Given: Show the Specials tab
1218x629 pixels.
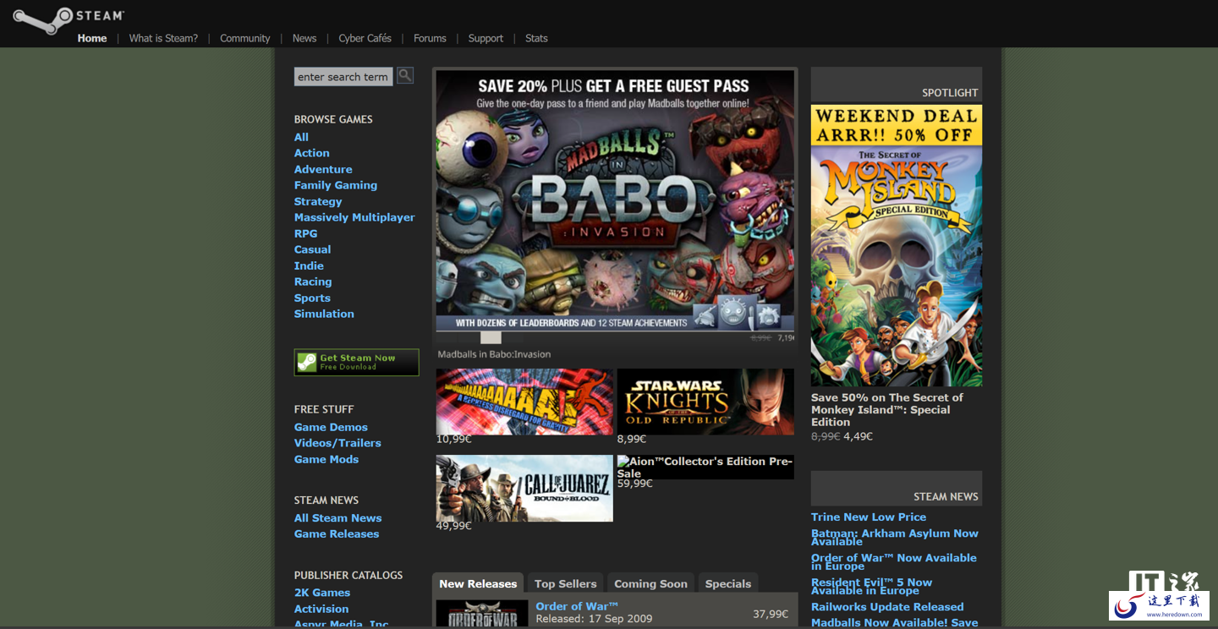Looking at the screenshot, I should click(728, 583).
